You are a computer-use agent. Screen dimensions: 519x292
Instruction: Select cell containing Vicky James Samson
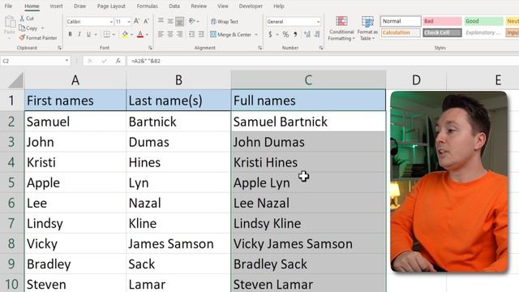308,244
